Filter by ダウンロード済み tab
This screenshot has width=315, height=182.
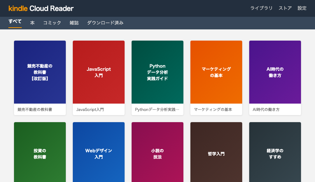[105, 23]
